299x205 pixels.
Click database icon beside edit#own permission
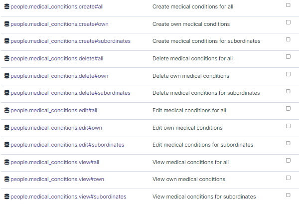click(6, 128)
